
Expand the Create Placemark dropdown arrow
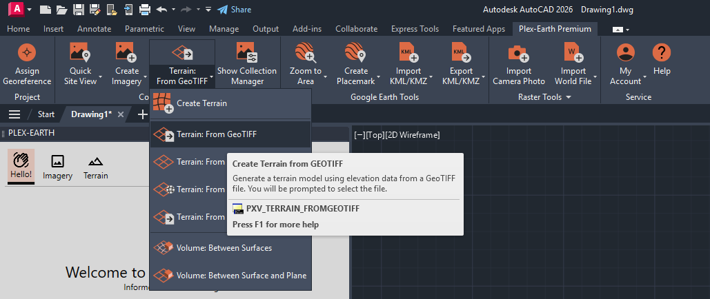click(378, 77)
